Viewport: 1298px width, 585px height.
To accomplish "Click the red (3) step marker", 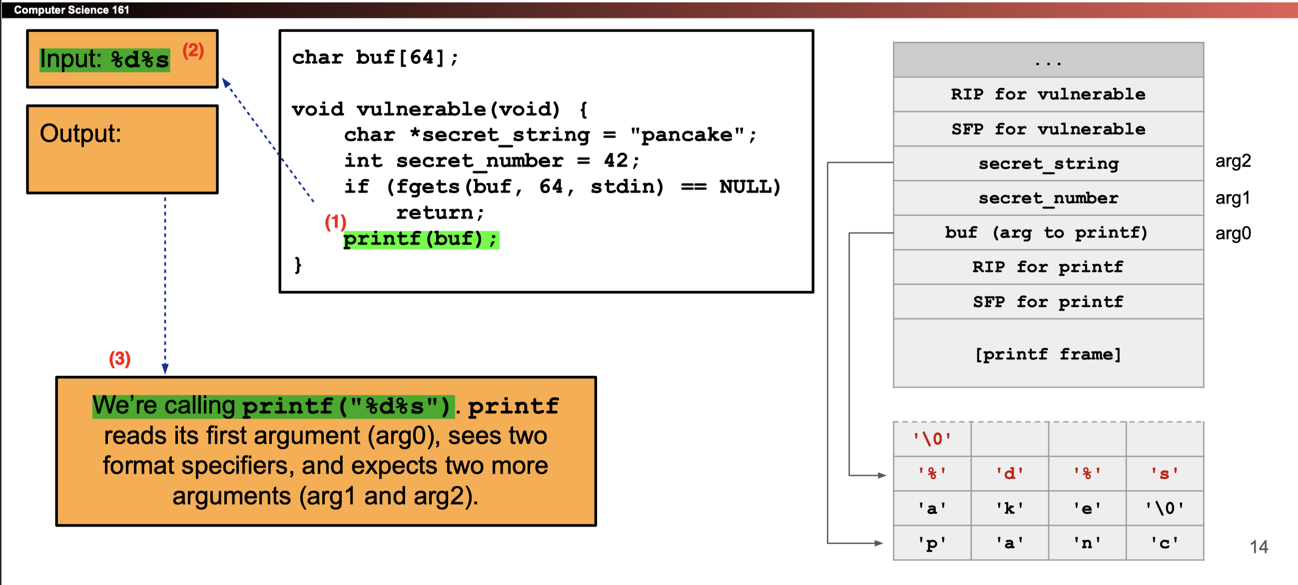I will 120,358.
